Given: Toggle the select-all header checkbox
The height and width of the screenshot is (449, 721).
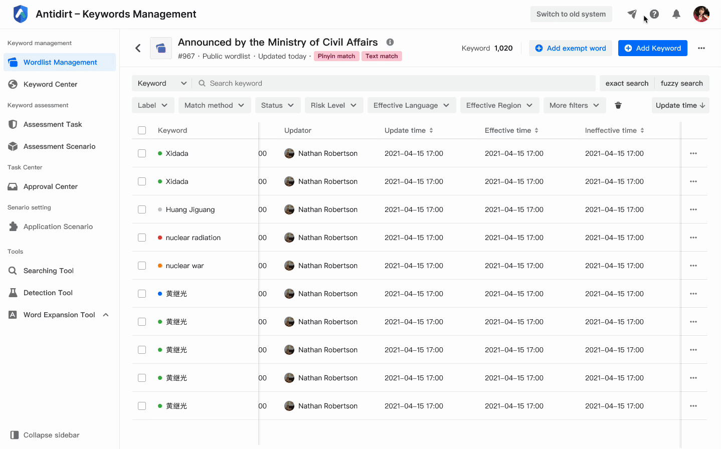Looking at the screenshot, I should [142, 130].
